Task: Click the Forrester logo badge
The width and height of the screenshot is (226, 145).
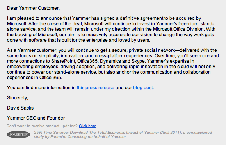Action: (x=18, y=134)
